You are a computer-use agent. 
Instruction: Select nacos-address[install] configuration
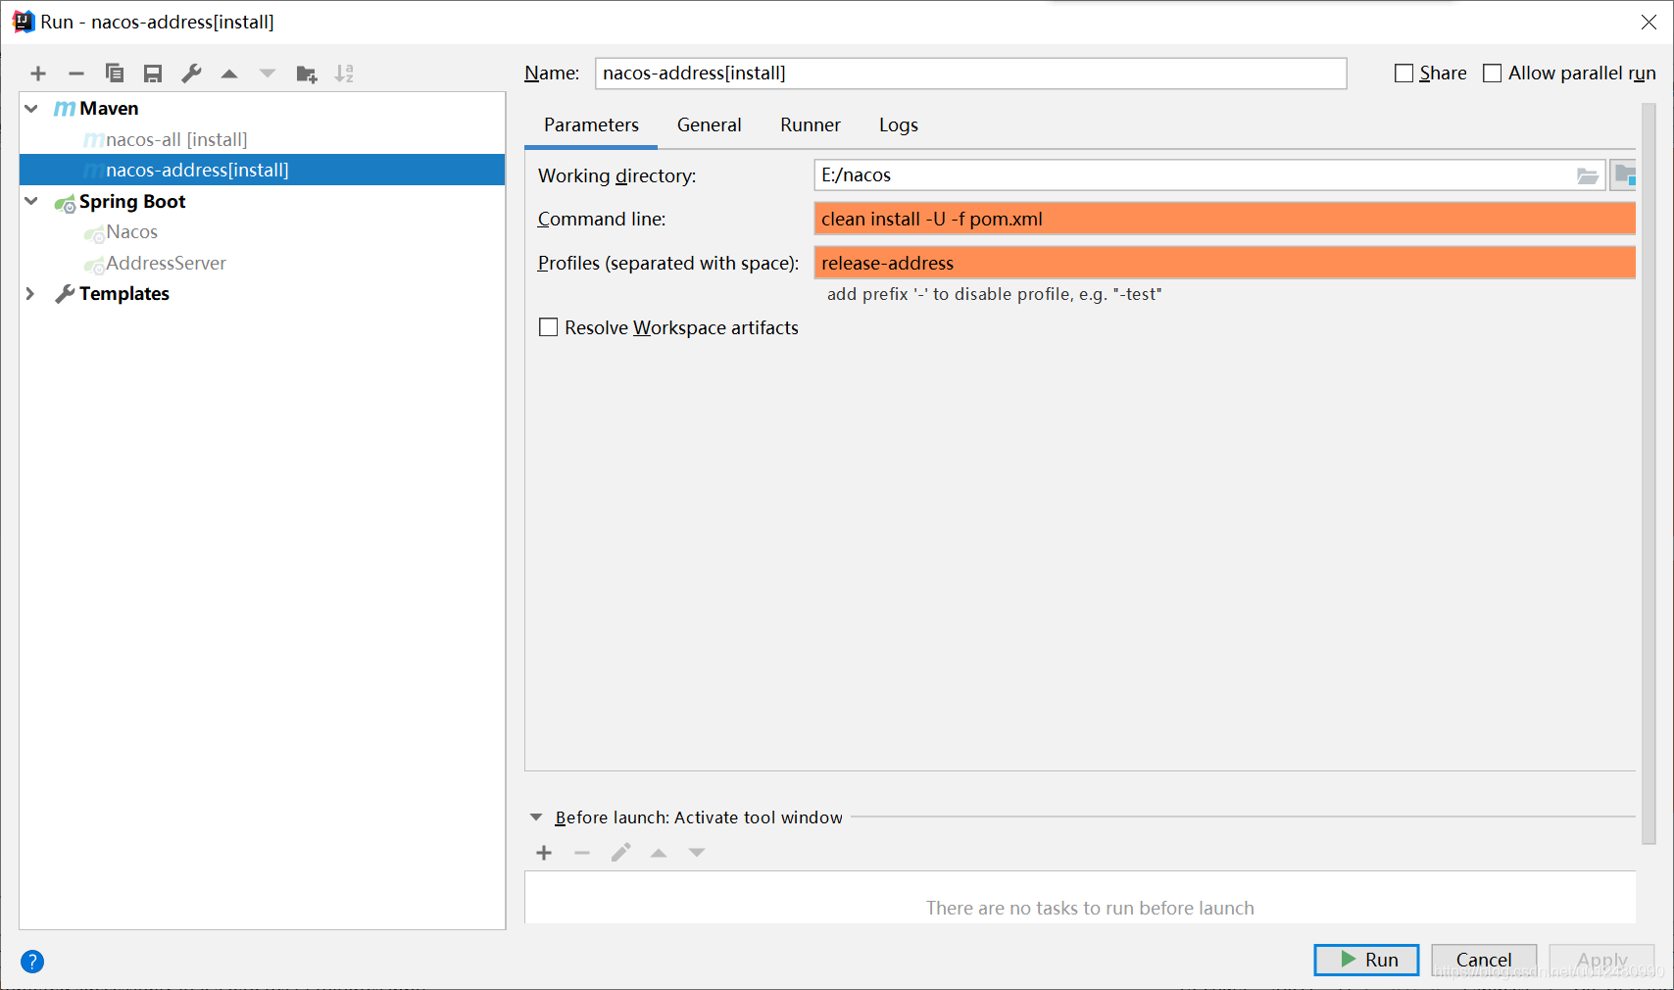[x=262, y=170]
